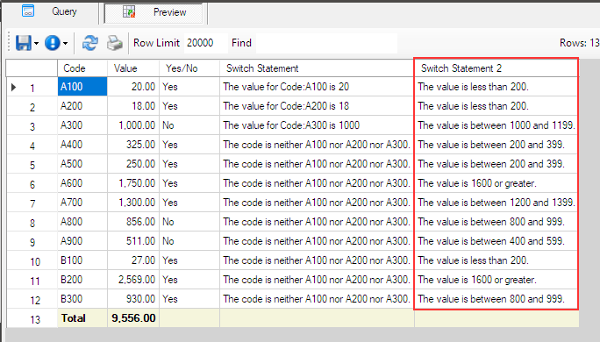Image resolution: width=600 pixels, height=342 pixels.
Task: Click the value cell 325.00
Action: pyautogui.click(x=133, y=145)
